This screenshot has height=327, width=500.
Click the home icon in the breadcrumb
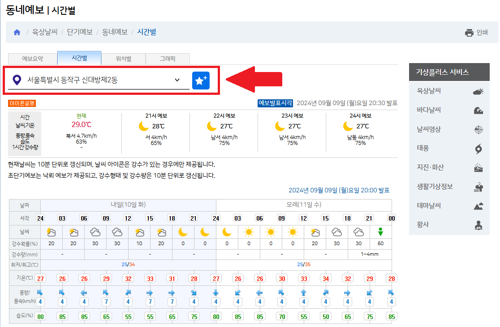pos(17,32)
